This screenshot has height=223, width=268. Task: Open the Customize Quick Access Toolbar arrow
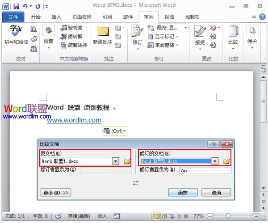pyautogui.click(x=46, y=7)
